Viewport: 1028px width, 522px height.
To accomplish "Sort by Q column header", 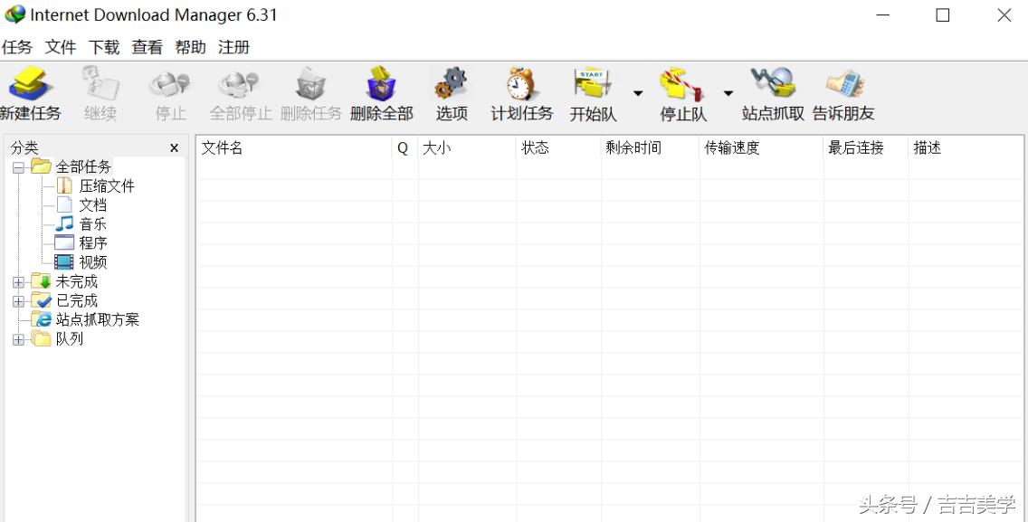I will [405, 148].
